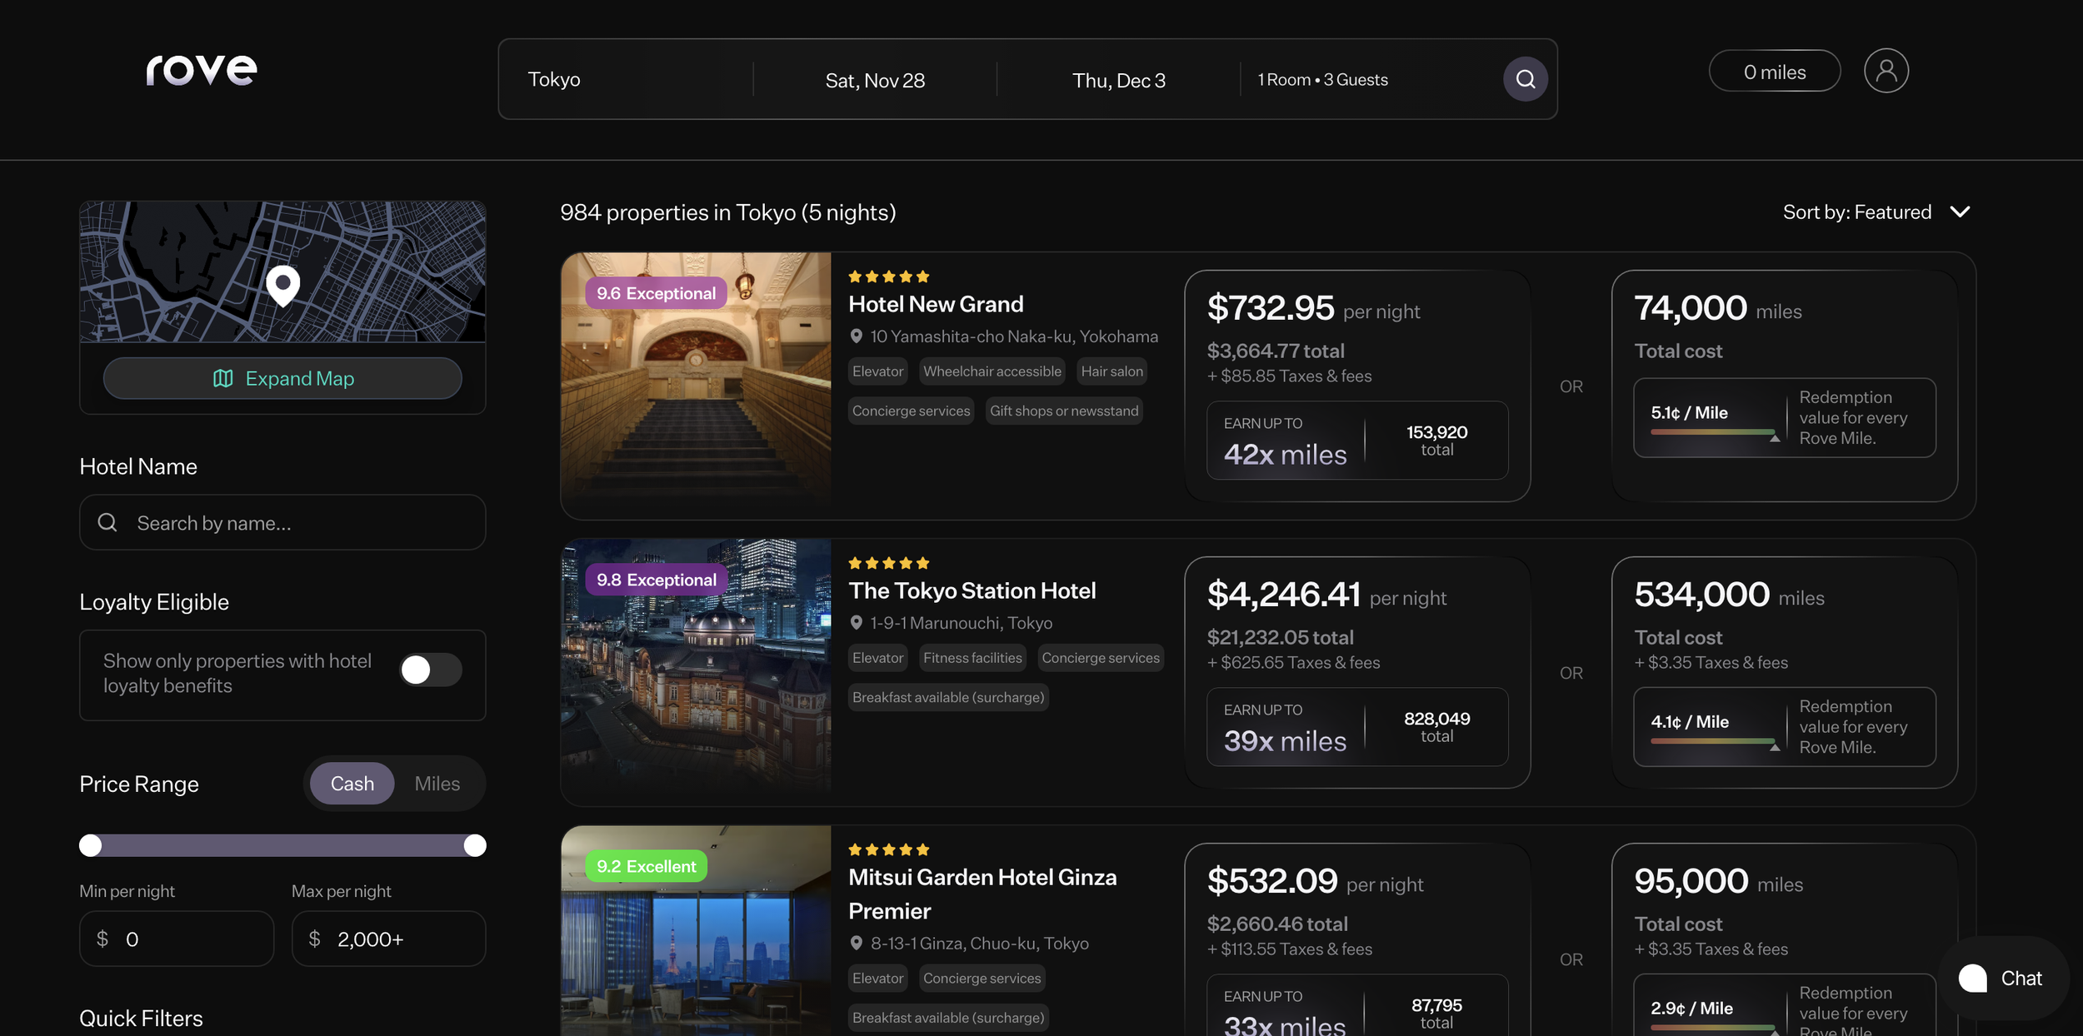Screen dimensions: 2083x1036
Task: Switch price range to Cash
Action: point(352,784)
